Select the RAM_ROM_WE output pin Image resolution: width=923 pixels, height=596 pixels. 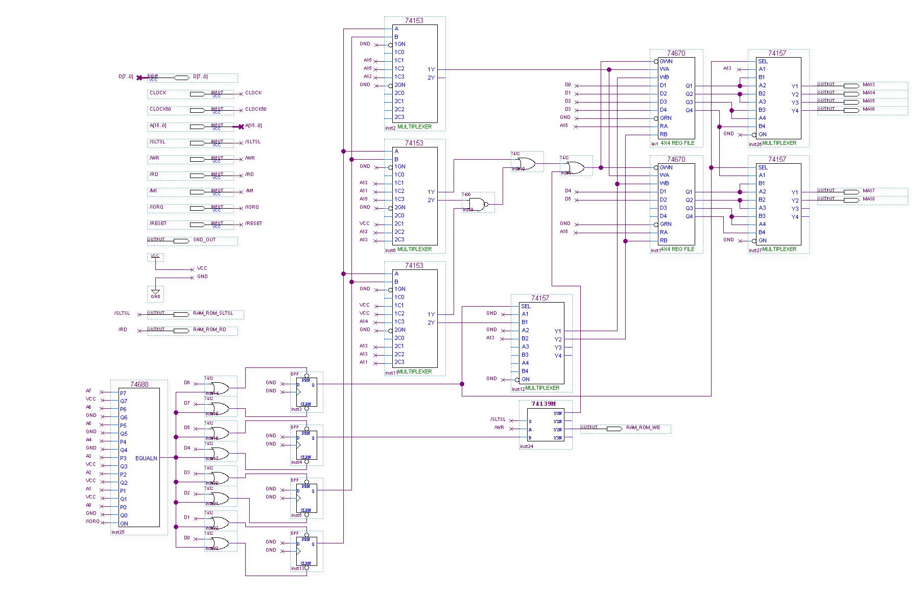[x=625, y=429]
